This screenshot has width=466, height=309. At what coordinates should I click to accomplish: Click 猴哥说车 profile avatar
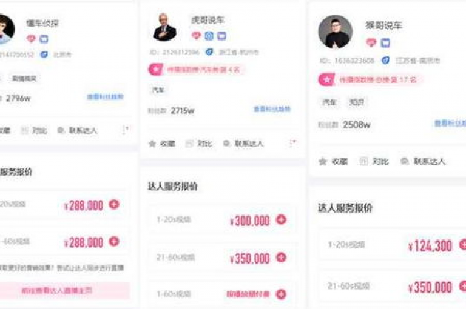pyautogui.click(x=335, y=32)
